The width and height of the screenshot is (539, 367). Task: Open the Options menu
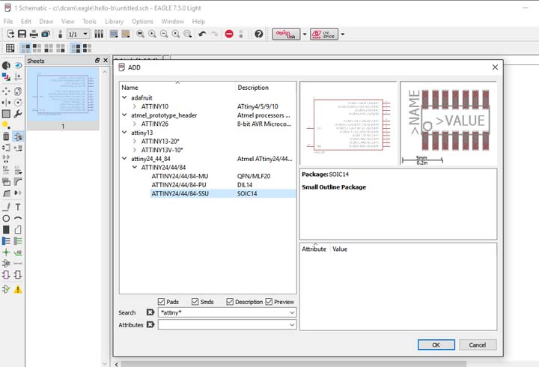pyautogui.click(x=142, y=21)
